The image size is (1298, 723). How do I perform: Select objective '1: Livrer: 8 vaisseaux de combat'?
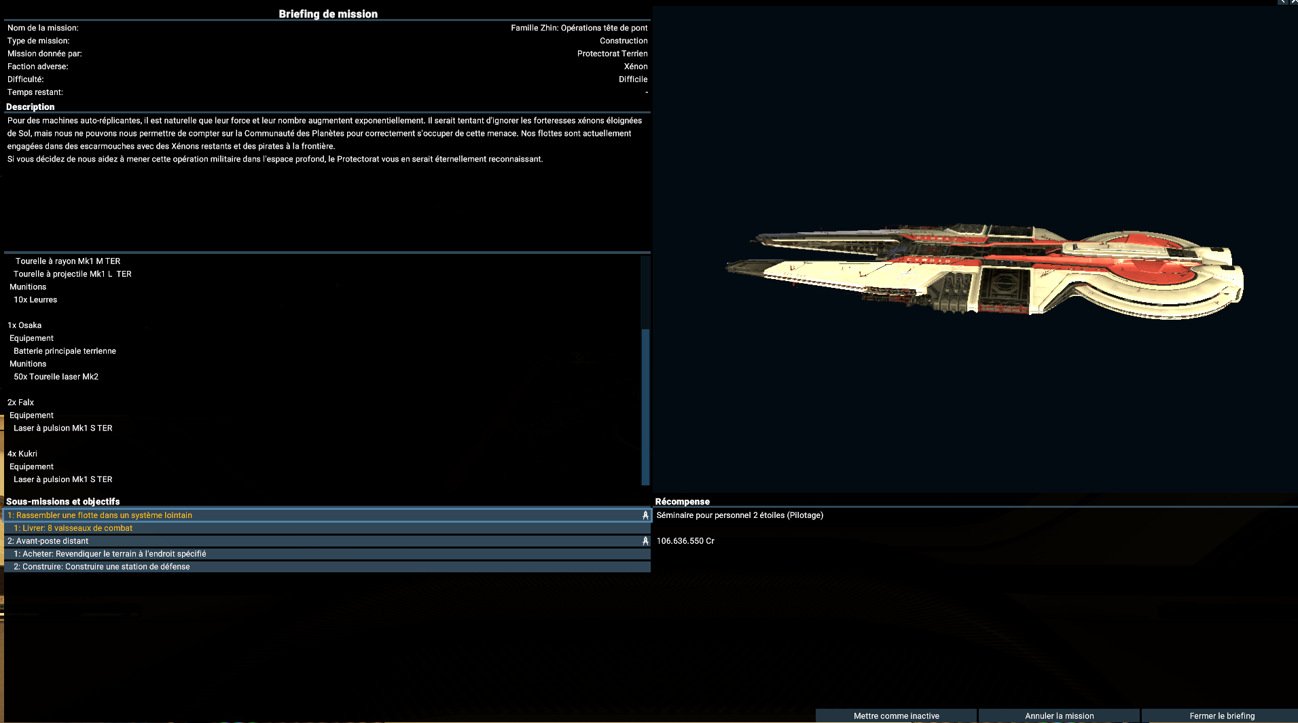point(327,528)
